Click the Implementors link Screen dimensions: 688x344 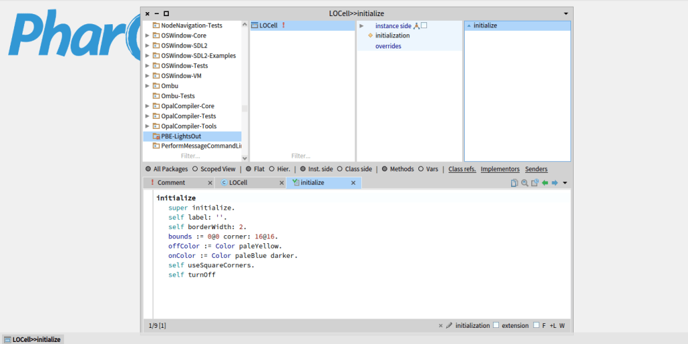coord(500,169)
